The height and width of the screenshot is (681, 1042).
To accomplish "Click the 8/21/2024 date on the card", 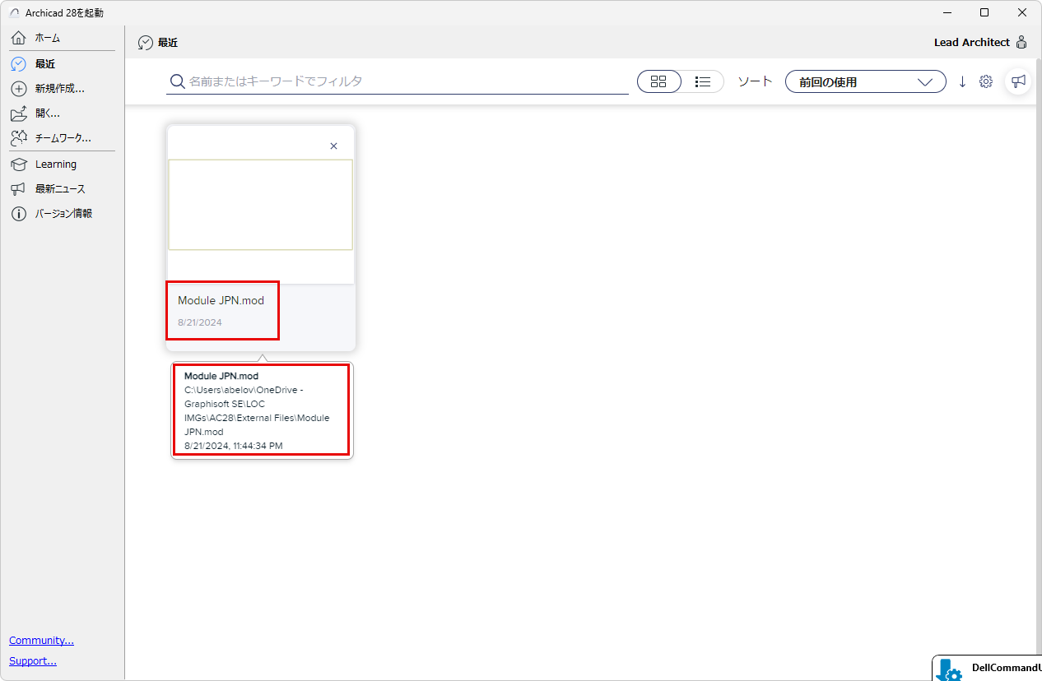I will tap(199, 322).
